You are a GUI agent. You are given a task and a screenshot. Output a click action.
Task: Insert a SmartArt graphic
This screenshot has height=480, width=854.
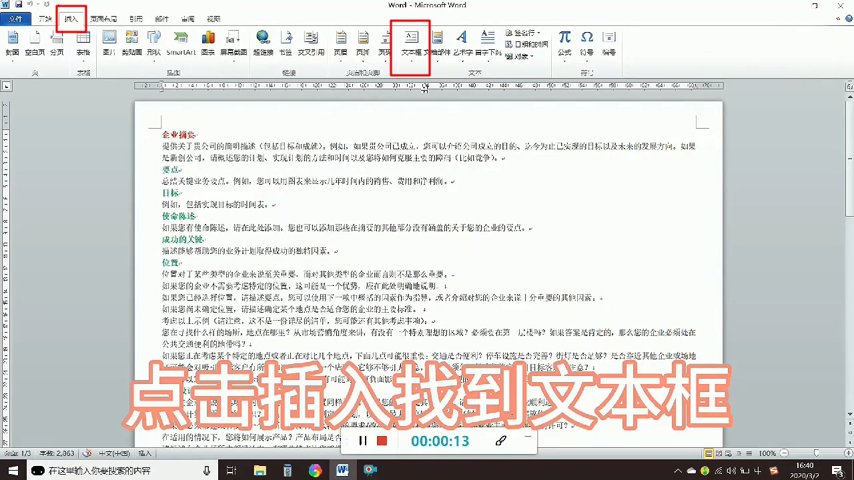[x=181, y=43]
